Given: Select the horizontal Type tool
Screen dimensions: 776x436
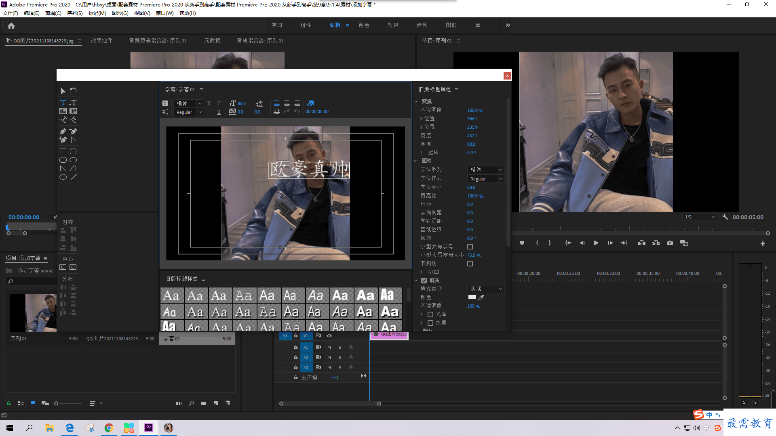Looking at the screenshot, I should [x=63, y=103].
